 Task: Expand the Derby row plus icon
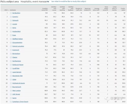click(11, 28)
